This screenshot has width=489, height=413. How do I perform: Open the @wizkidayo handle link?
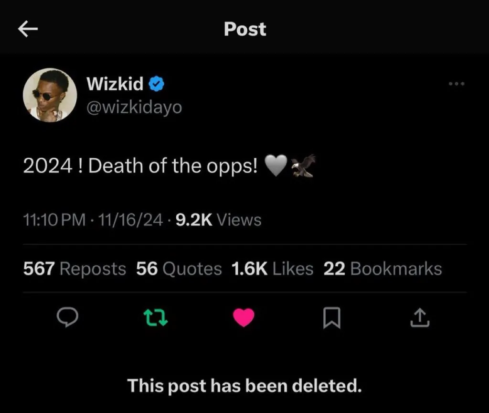(134, 108)
